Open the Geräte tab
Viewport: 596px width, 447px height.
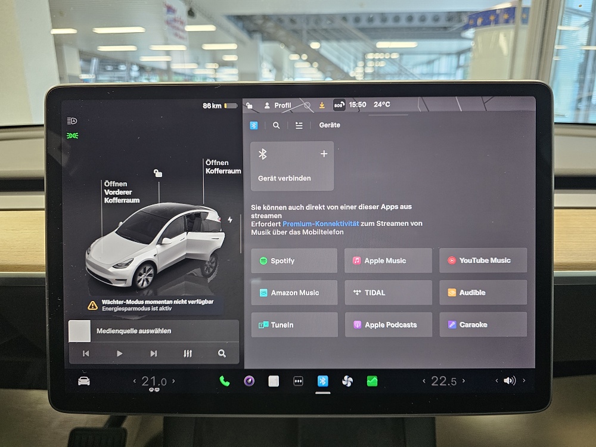330,125
